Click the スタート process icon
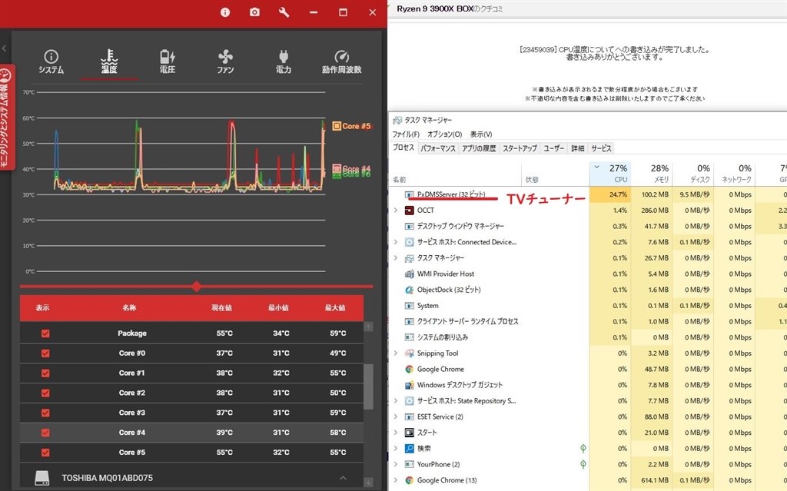The width and height of the screenshot is (787, 491). click(x=409, y=433)
